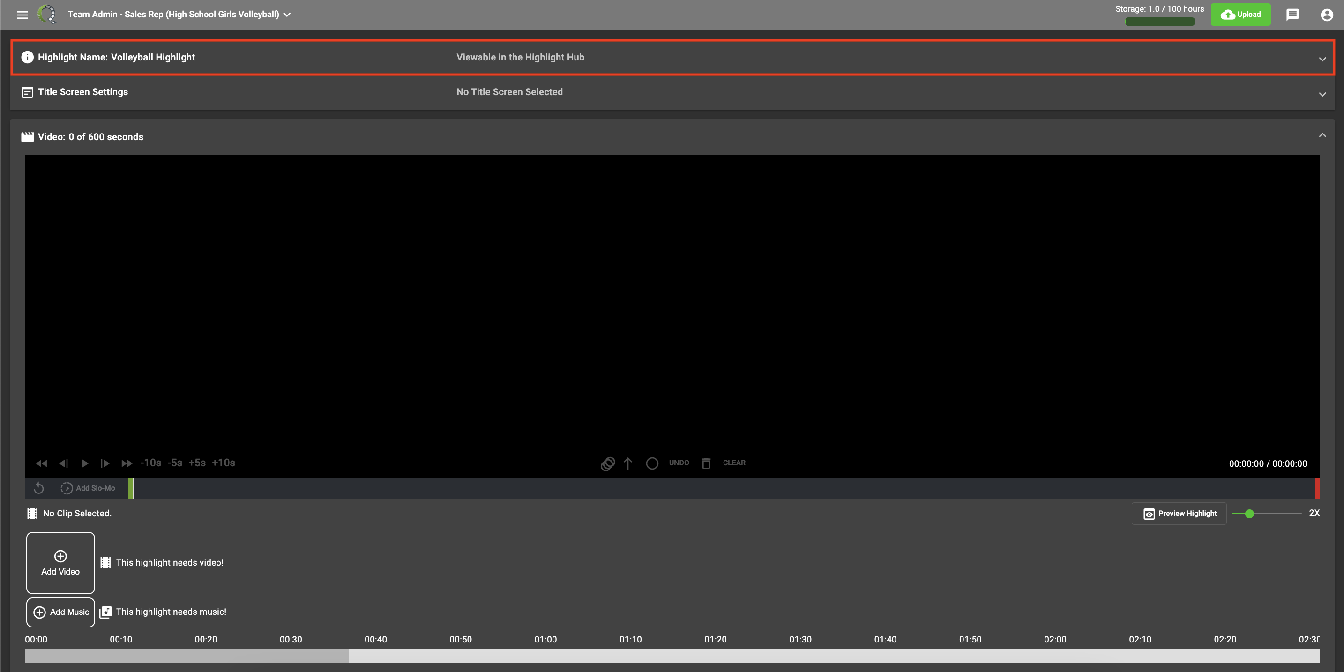Image resolution: width=1344 pixels, height=672 pixels.
Task: Step back one frame
Action: [64, 463]
